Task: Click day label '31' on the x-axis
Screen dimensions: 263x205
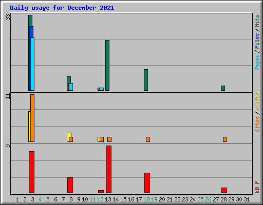Action: click(247, 199)
